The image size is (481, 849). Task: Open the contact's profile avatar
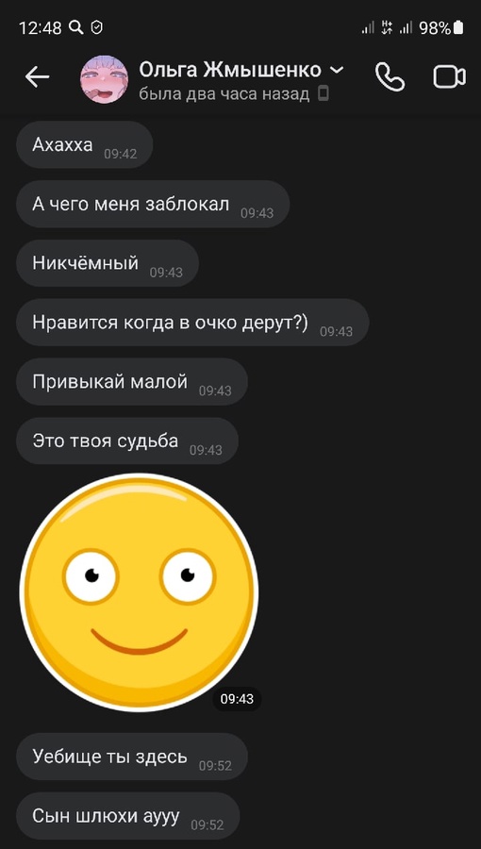point(105,79)
